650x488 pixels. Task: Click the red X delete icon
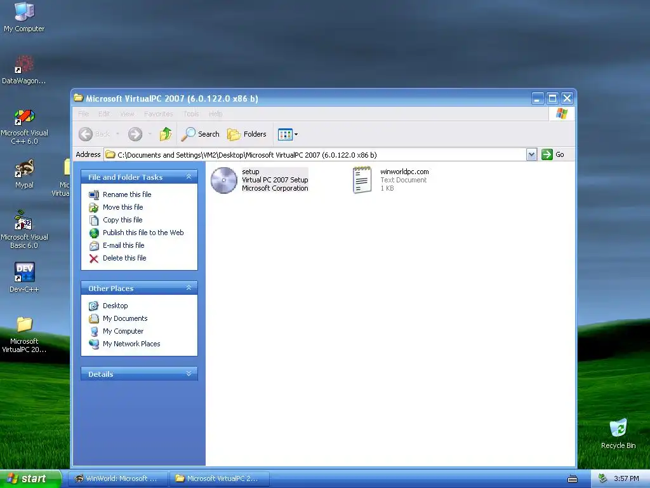[94, 259]
